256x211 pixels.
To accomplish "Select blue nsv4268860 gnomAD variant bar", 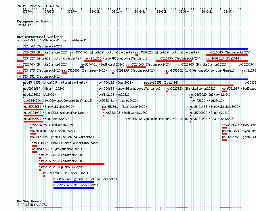I will (74, 182).
